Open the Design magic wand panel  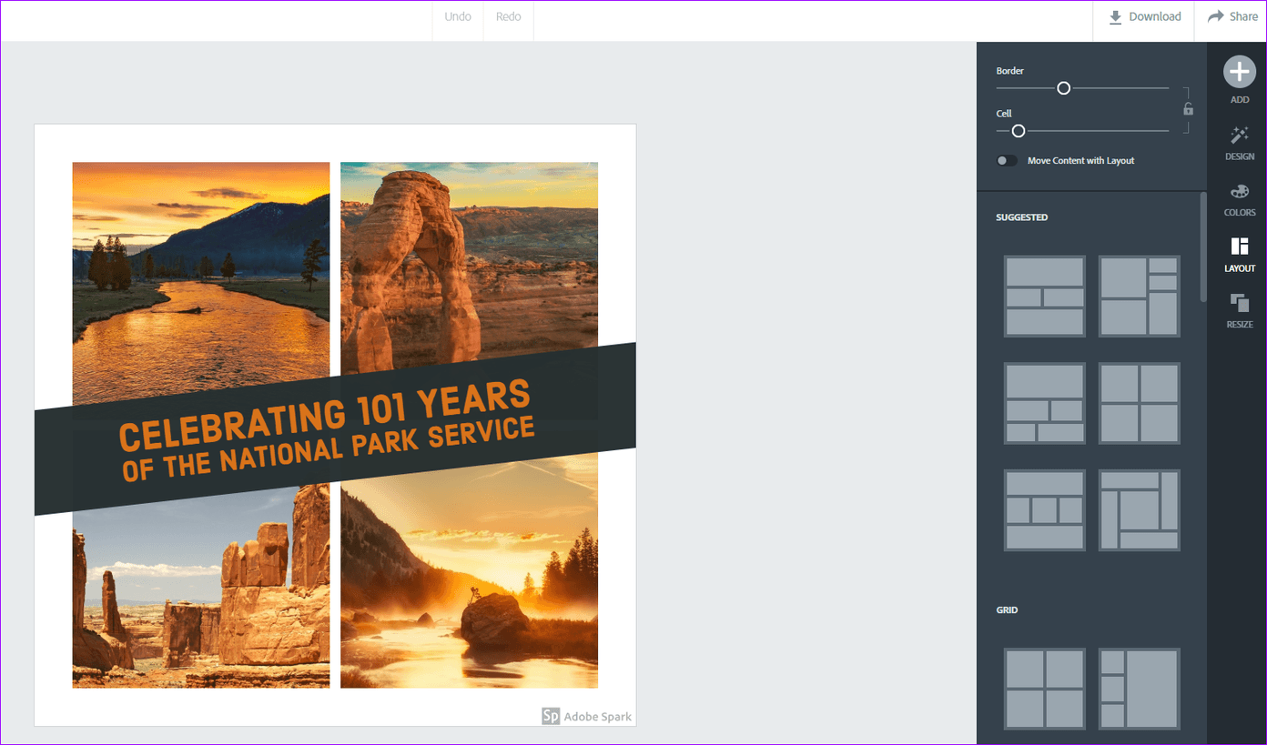click(x=1239, y=136)
